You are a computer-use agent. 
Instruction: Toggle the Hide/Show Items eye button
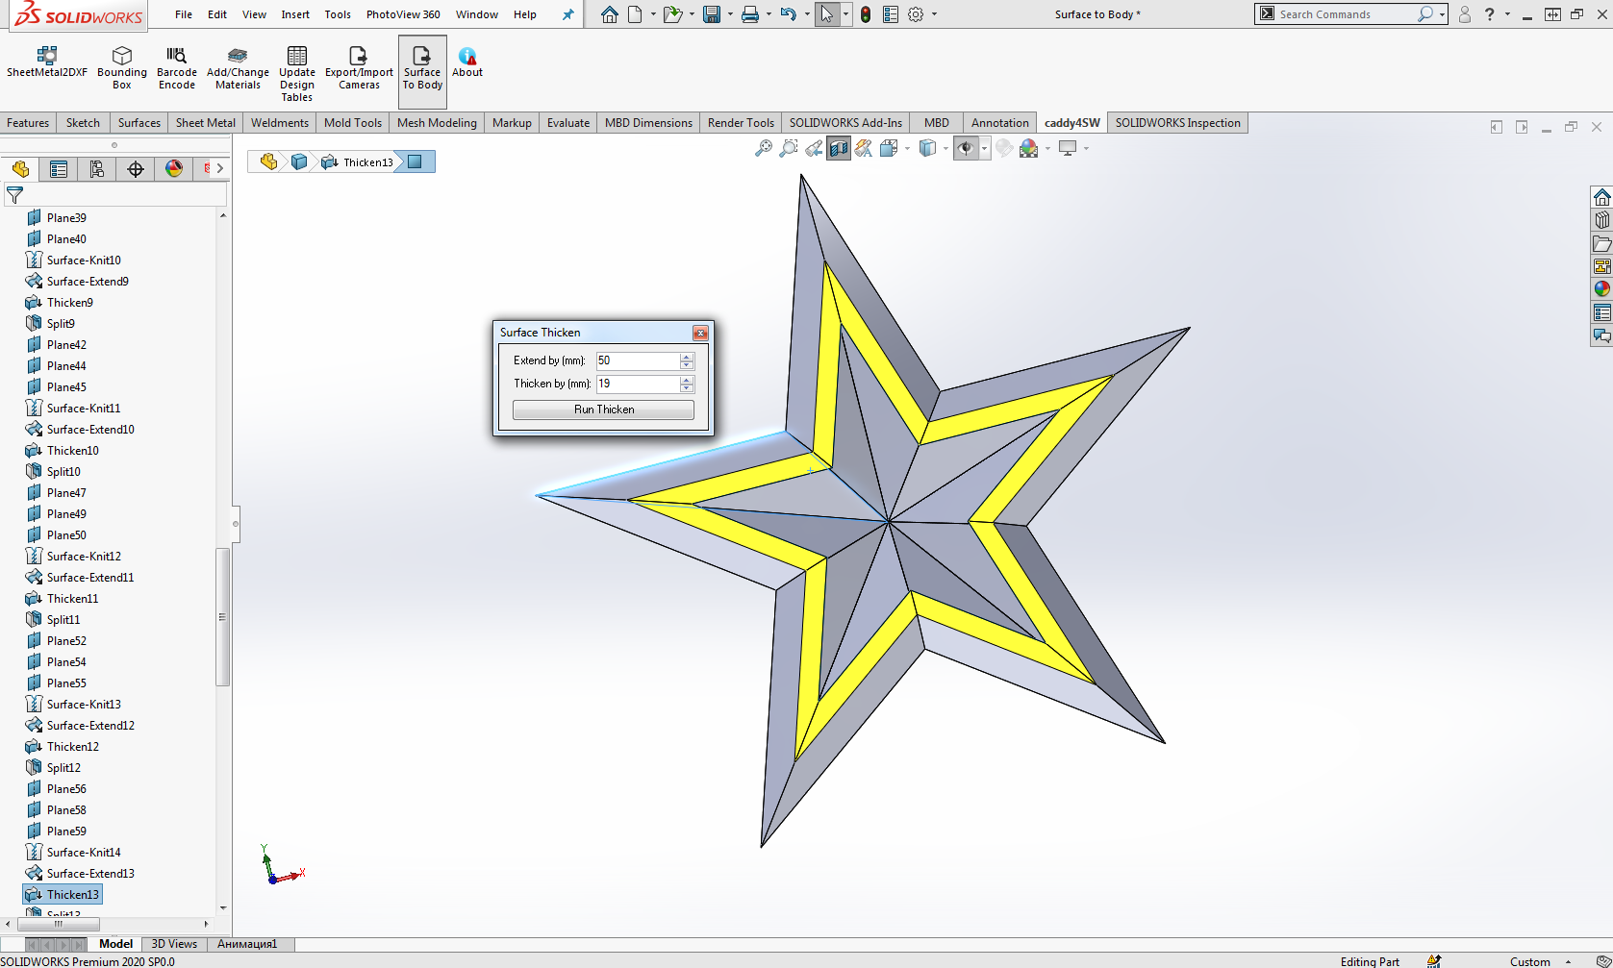(x=966, y=148)
